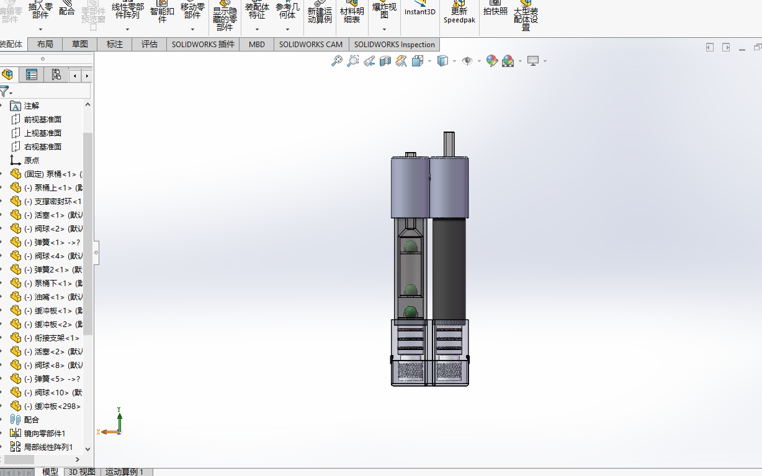
Task: Toggle the Section View icon
Action: (385, 61)
